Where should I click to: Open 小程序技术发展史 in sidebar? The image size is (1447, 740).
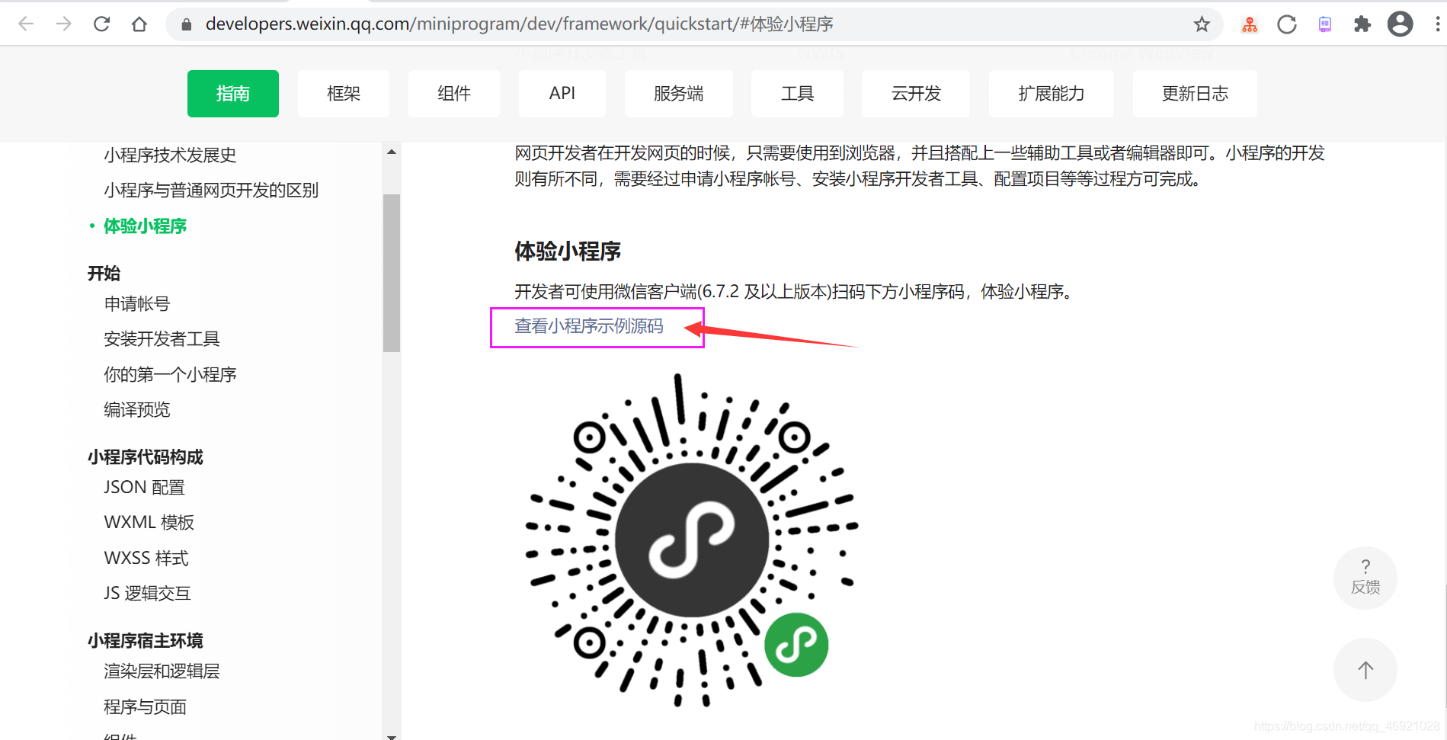tap(170, 155)
